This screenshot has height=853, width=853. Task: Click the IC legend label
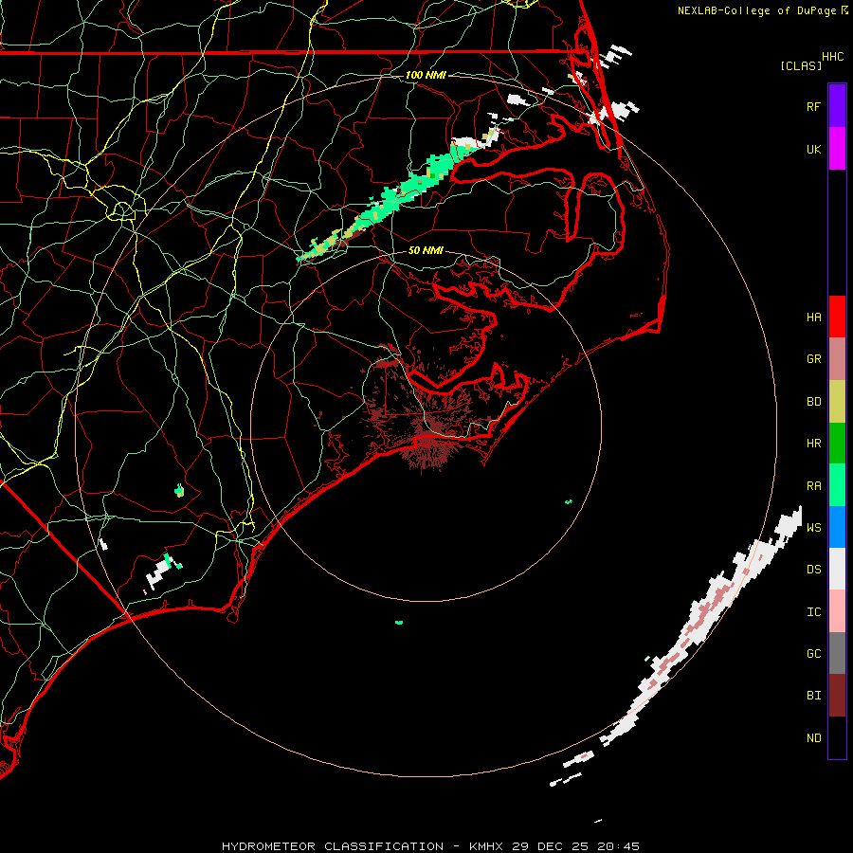point(813,612)
